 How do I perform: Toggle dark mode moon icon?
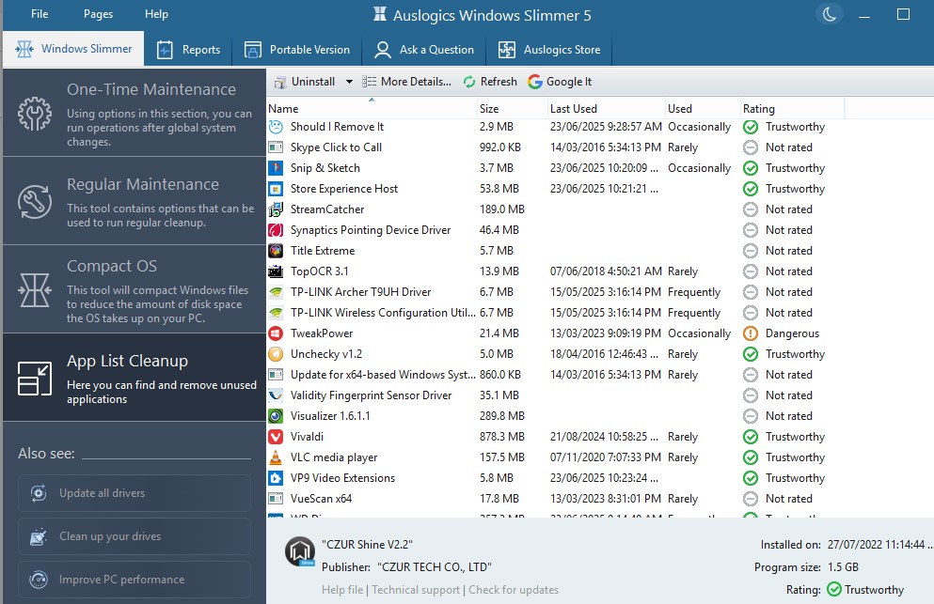click(x=830, y=14)
